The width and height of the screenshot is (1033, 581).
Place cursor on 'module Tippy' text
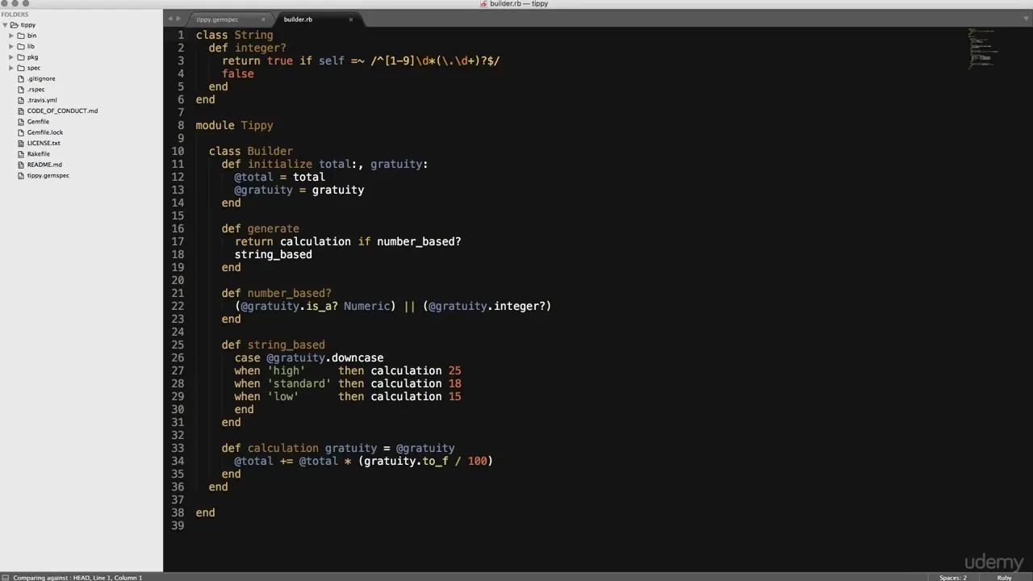click(235, 125)
